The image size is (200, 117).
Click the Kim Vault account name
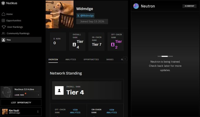point(14,111)
